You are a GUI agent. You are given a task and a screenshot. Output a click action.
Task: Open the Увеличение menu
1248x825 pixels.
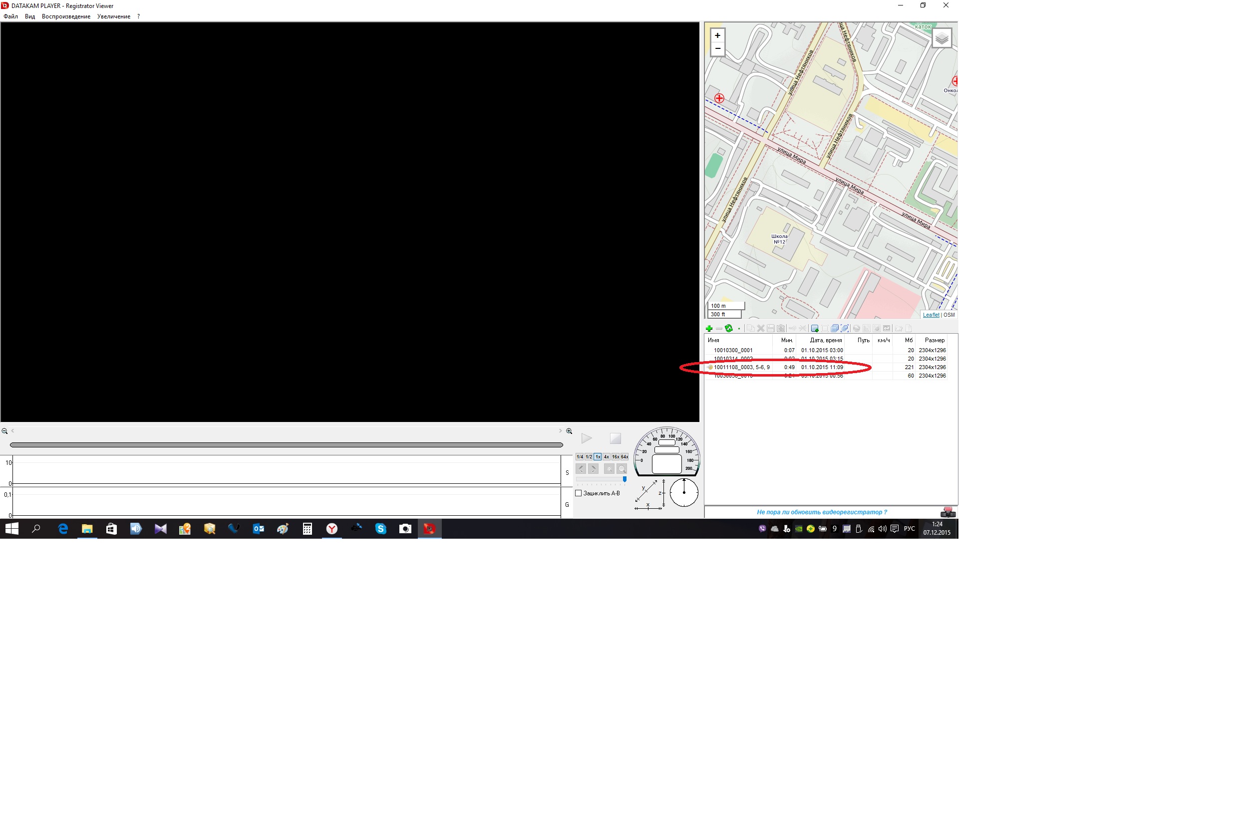(113, 16)
